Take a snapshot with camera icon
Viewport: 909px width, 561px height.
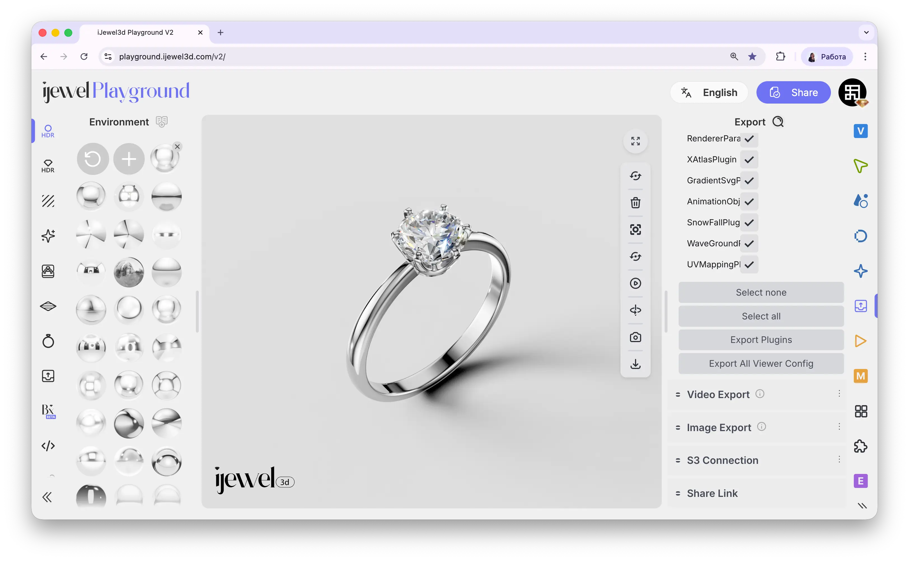pyautogui.click(x=635, y=337)
